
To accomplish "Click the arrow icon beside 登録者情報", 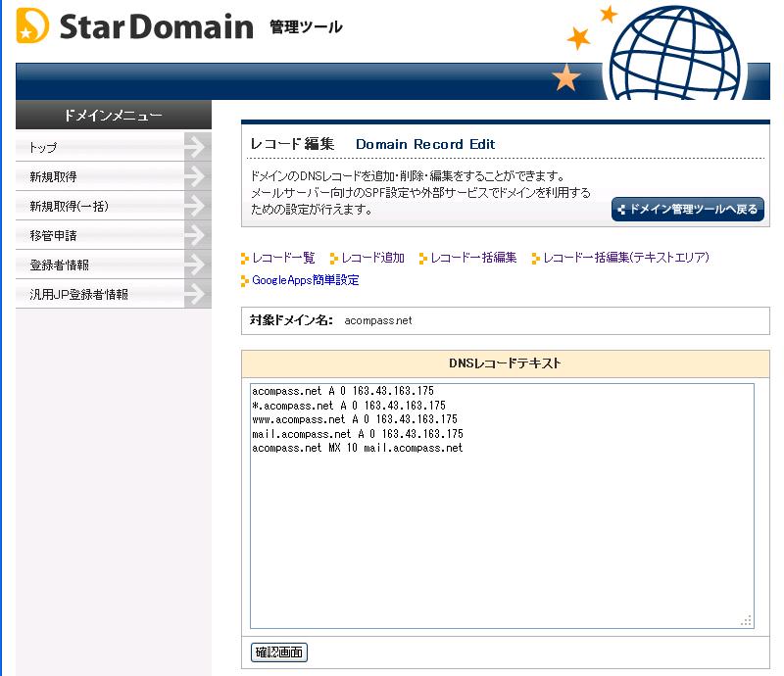I will tap(197, 265).
